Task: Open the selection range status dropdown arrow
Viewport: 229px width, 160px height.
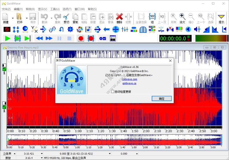Action: click(110, 154)
